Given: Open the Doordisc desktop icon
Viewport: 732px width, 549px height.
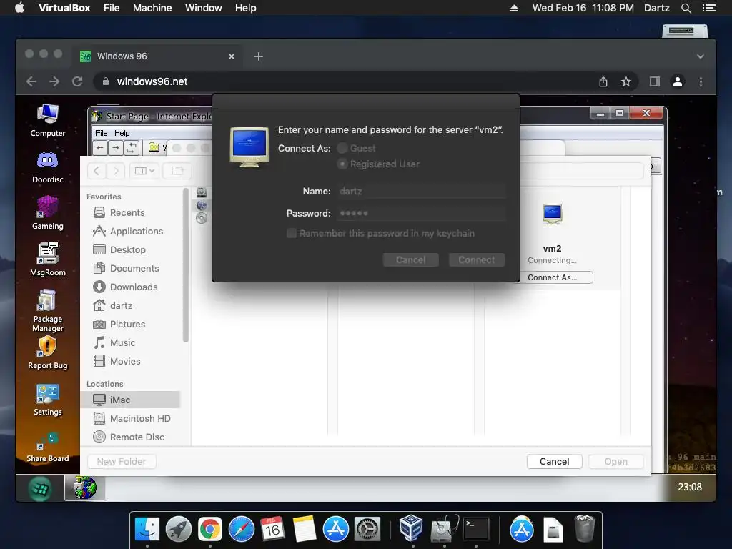Looking at the screenshot, I should click(48, 167).
